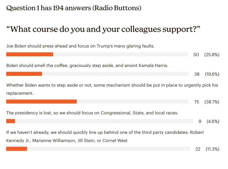
Task: Click the orange bar for 'Joe Biden should press ahead'
Action: pos(30,54)
